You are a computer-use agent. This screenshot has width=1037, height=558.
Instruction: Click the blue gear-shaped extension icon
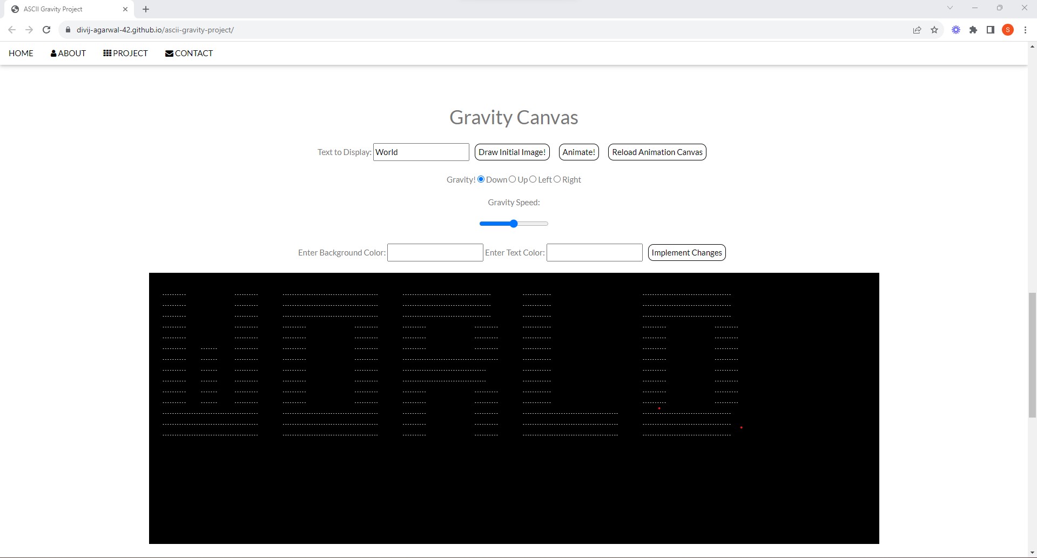point(956,30)
